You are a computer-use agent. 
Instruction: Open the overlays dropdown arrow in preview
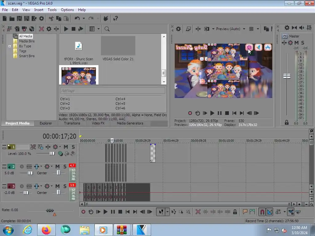click(x=258, y=29)
